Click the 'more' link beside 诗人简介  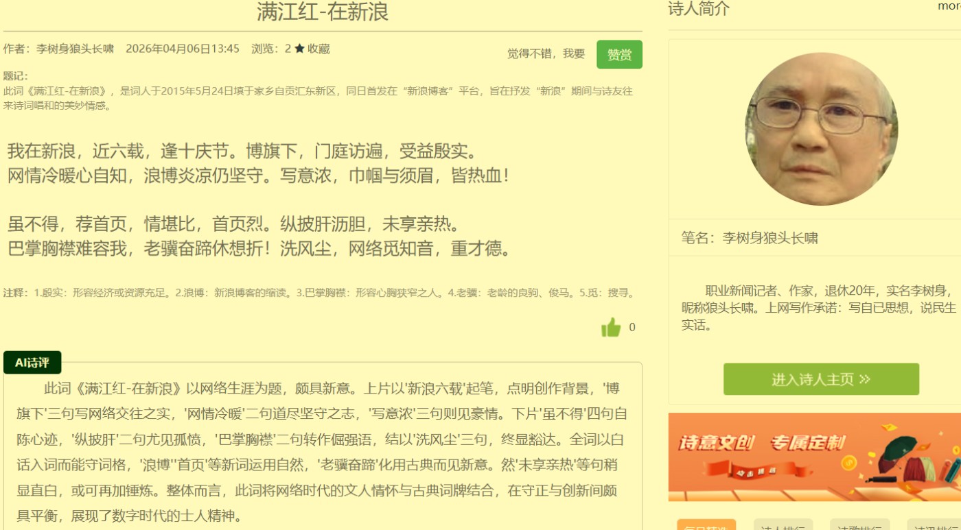click(949, 6)
